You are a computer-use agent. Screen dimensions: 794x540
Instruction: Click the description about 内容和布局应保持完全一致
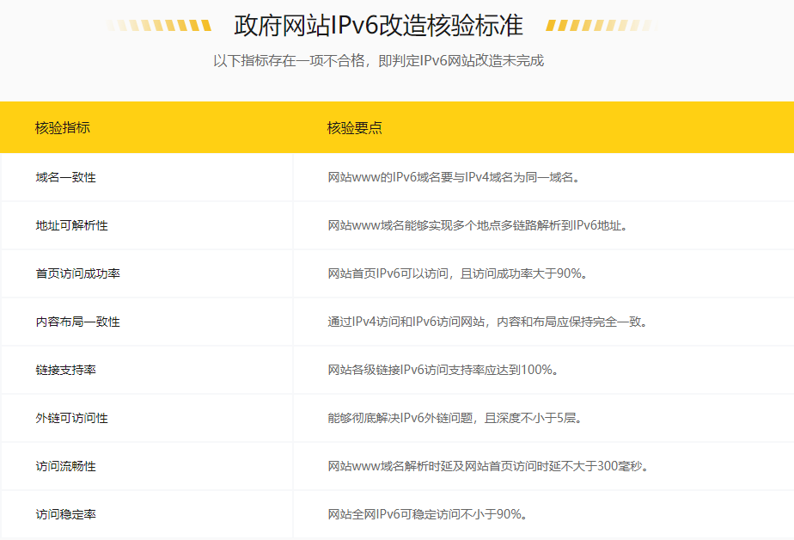486,322
